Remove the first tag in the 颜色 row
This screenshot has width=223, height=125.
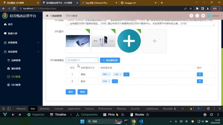pyautogui.click(x=109, y=74)
